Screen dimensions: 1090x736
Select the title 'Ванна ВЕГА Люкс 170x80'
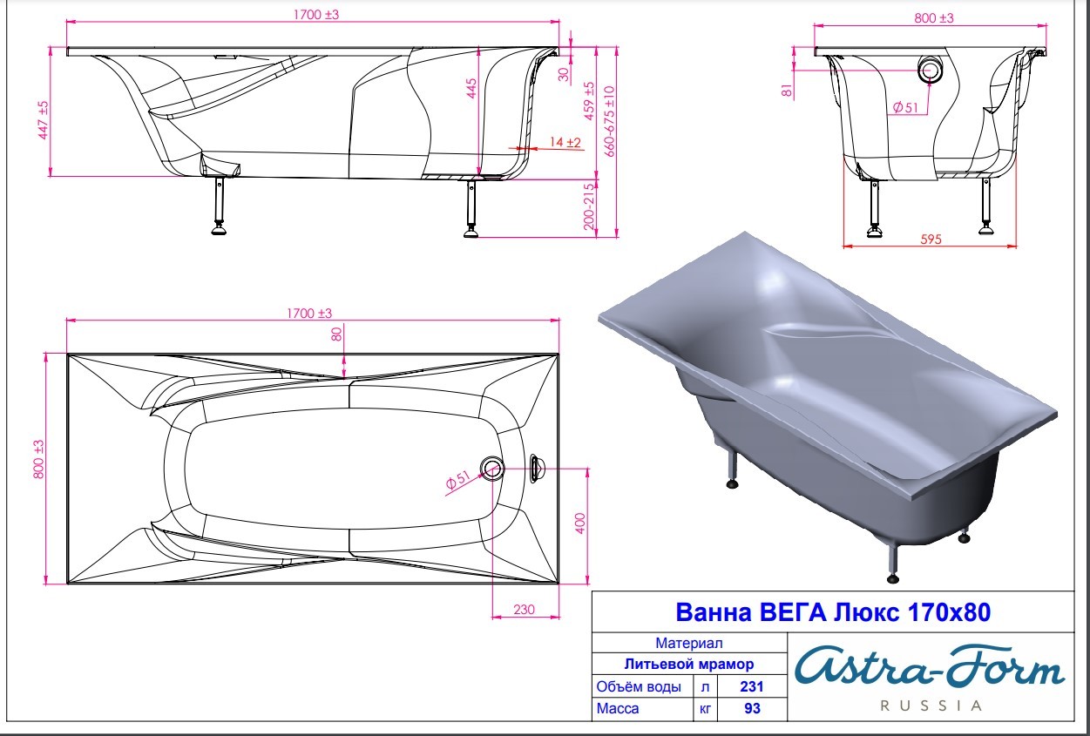834,612
